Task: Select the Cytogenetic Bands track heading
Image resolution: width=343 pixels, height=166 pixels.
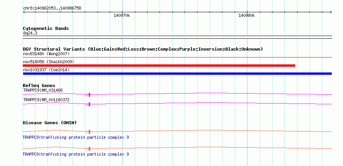Action: [46, 28]
